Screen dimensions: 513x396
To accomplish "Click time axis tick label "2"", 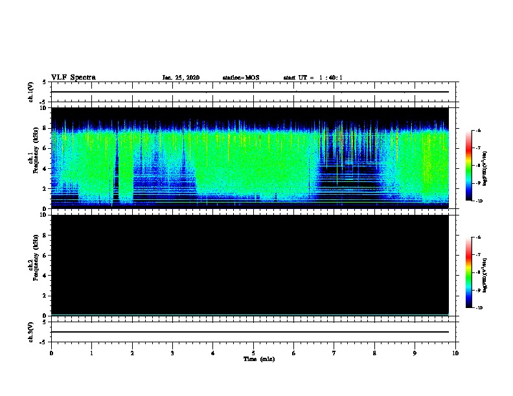I will [x=132, y=353].
